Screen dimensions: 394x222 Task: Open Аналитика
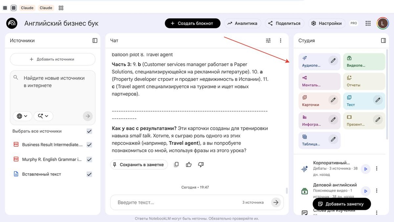(243, 23)
